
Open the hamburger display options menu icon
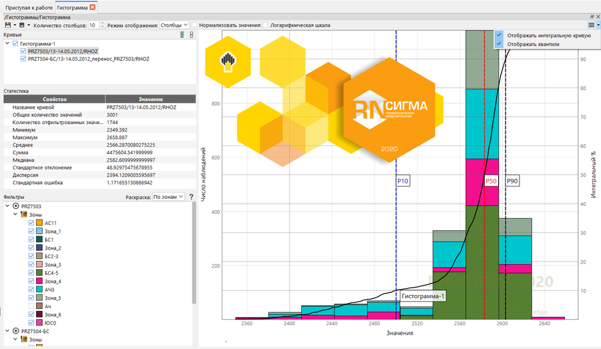click(592, 25)
